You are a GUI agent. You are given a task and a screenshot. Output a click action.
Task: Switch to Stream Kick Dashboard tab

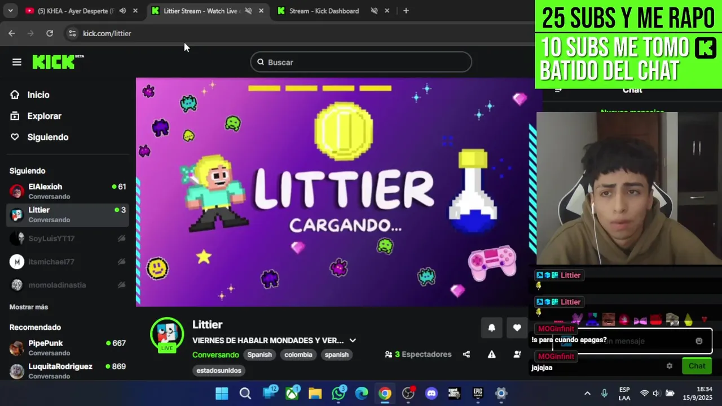[324, 11]
